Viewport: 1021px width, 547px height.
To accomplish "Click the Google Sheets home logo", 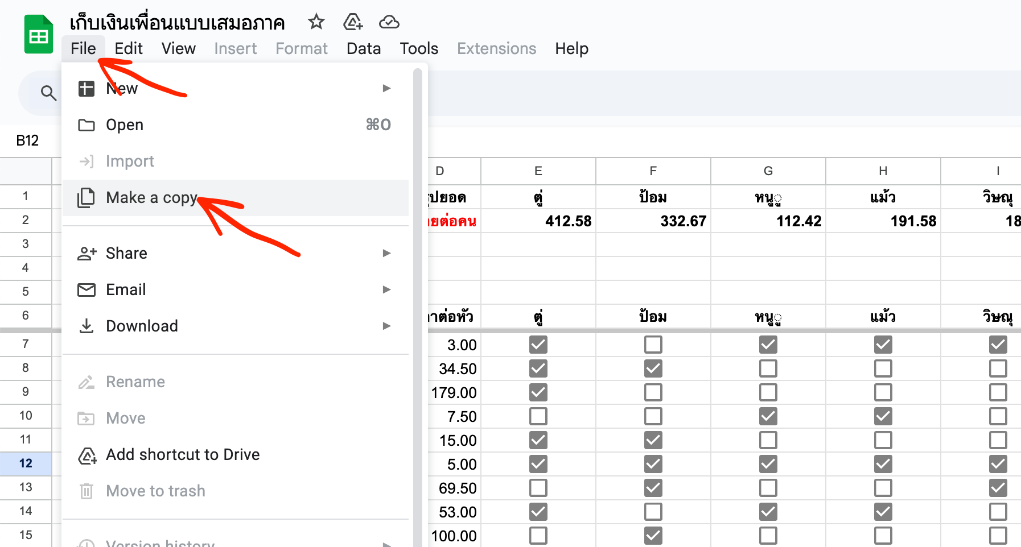I will 38,35.
